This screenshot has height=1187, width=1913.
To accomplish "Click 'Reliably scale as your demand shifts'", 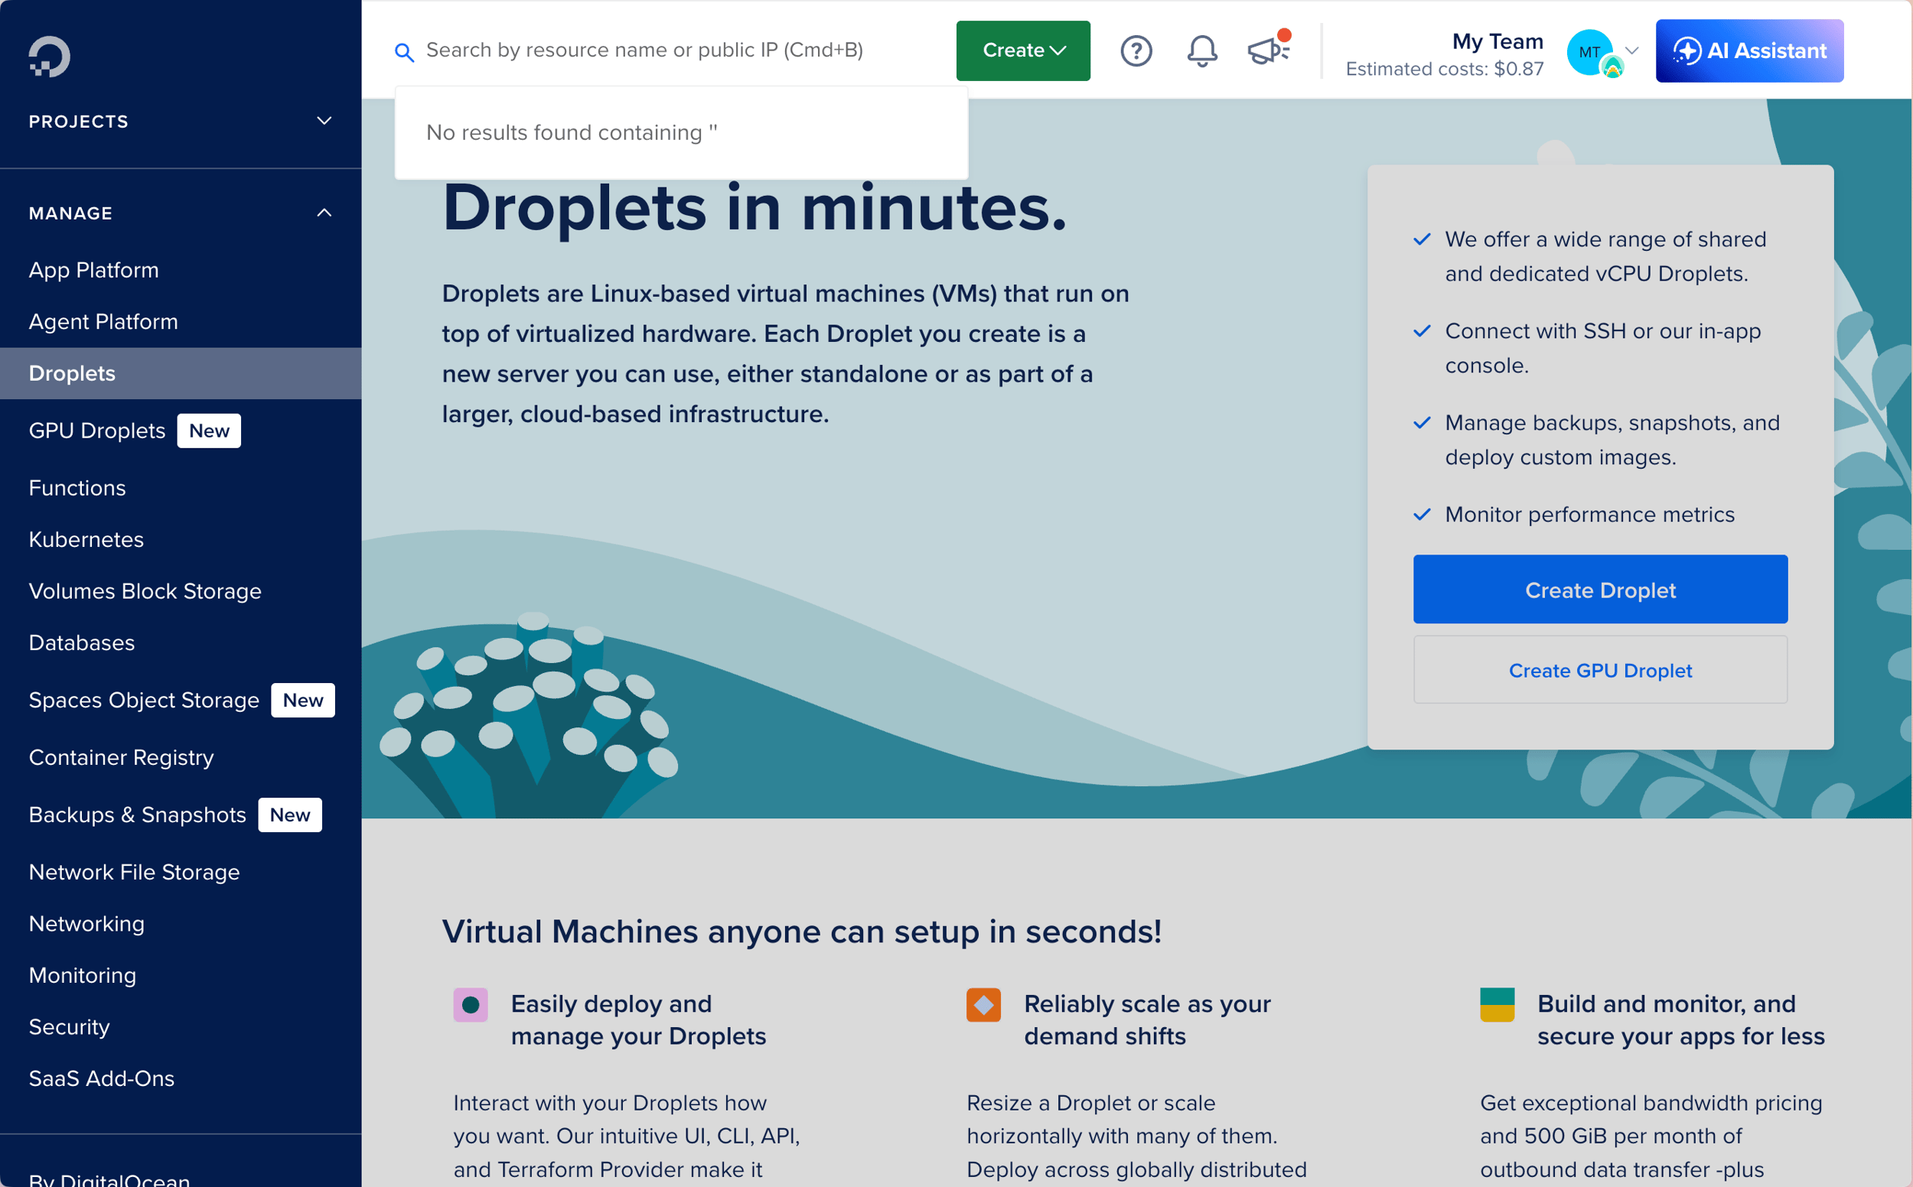I will (x=1147, y=1020).
